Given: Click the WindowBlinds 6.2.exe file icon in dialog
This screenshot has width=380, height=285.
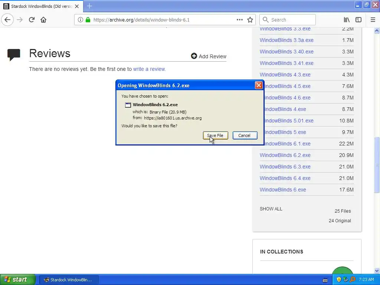Looking at the screenshot, I should [128, 105].
